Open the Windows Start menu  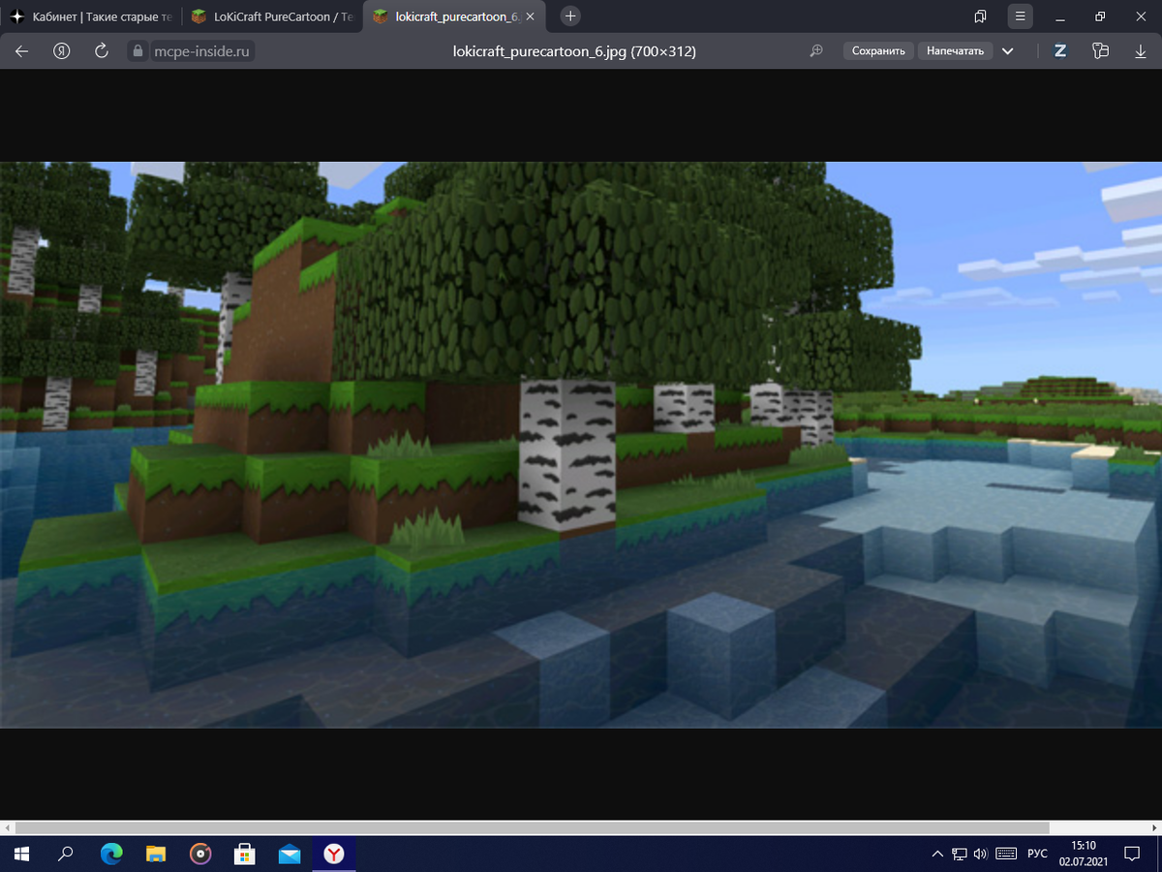(x=21, y=854)
